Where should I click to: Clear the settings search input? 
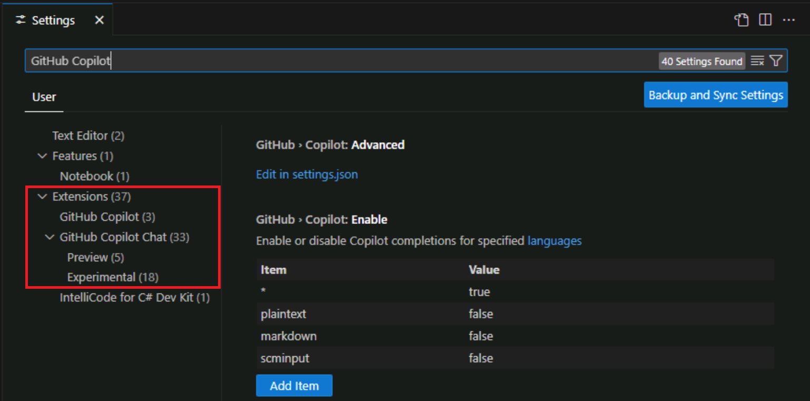757,61
